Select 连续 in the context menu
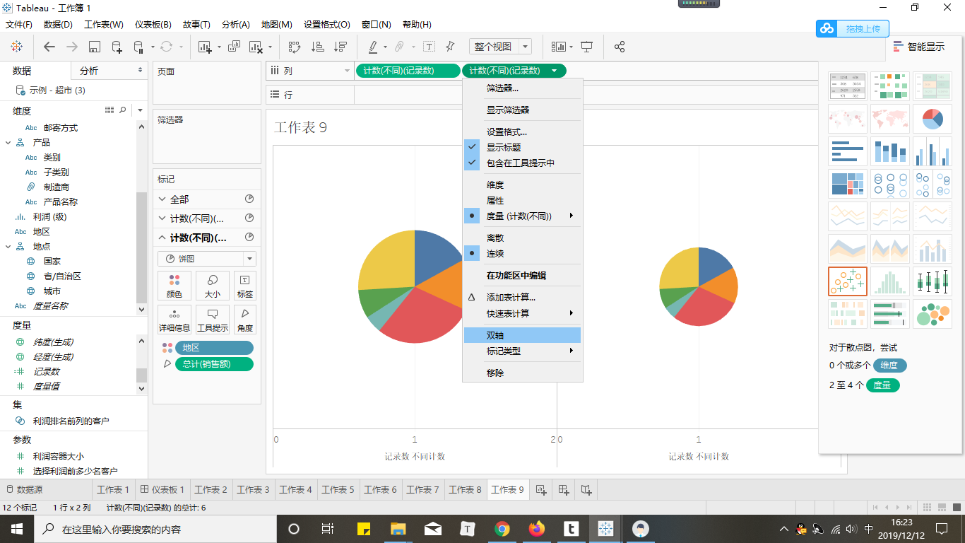 (x=523, y=253)
